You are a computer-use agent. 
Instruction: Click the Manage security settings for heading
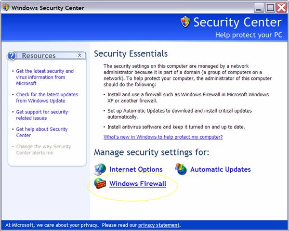click(152, 153)
